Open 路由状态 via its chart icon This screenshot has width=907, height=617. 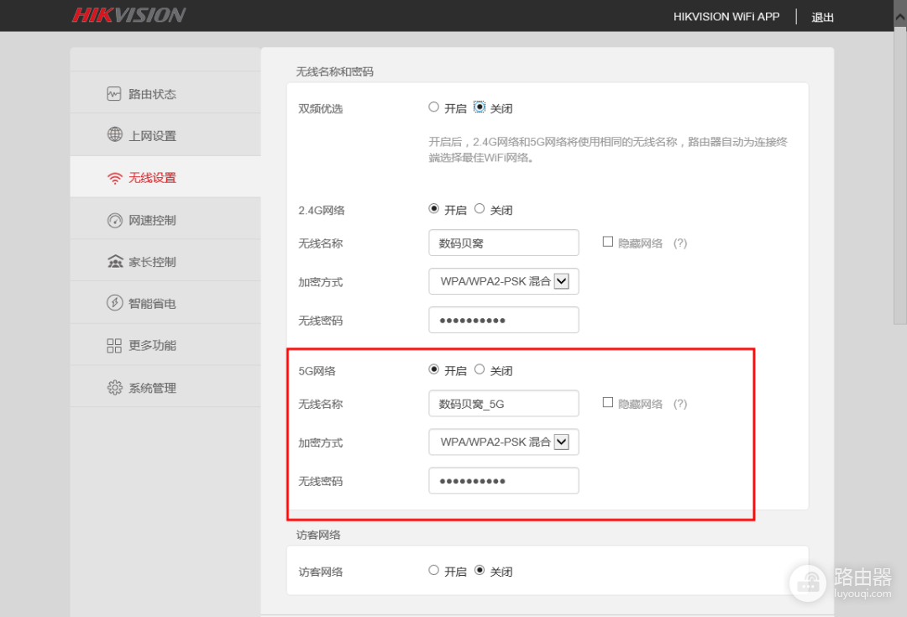pos(114,92)
